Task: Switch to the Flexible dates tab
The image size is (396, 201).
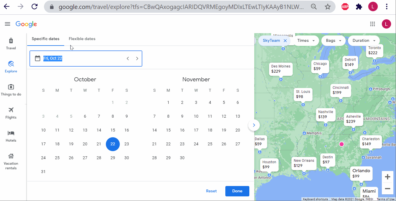Action: (x=82, y=39)
